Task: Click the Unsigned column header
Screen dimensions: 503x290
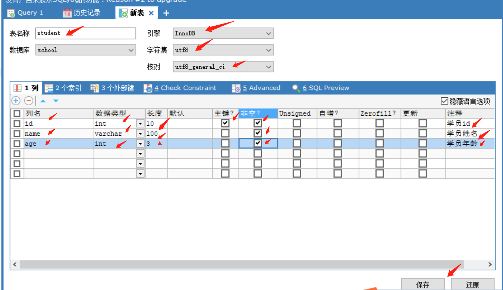Action: point(297,113)
